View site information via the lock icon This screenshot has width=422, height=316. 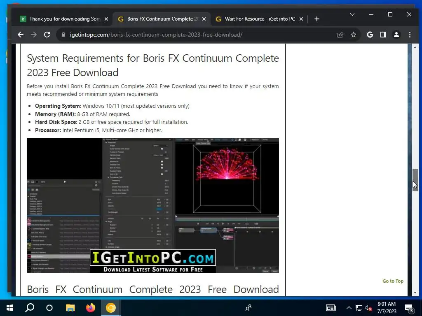(63, 35)
